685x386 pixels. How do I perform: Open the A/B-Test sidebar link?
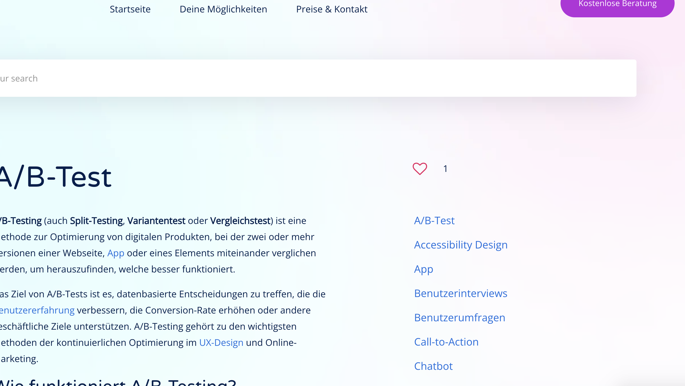(434, 221)
